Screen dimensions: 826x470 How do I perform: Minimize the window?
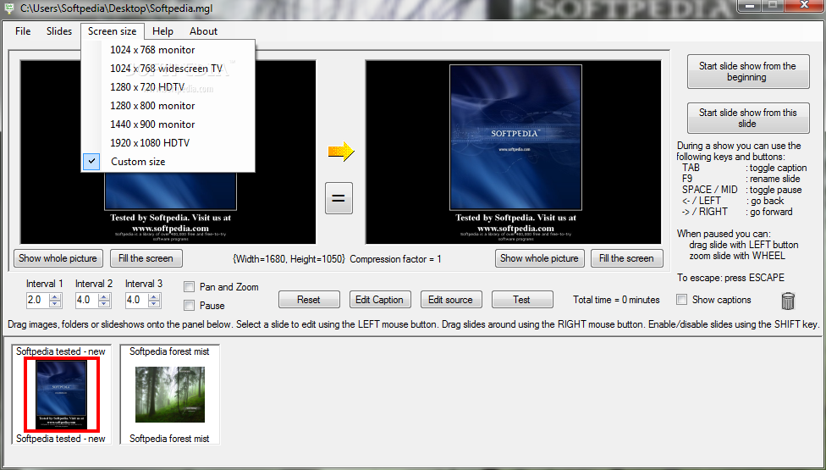(749, 5)
